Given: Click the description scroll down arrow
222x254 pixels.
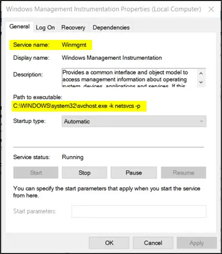Looking at the screenshot, I should [201, 82].
